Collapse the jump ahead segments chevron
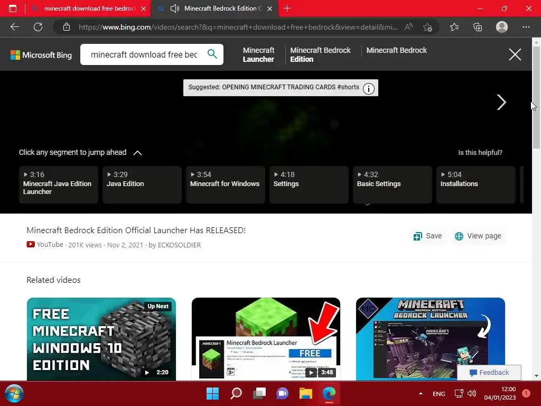The image size is (541, 406). coord(137,153)
